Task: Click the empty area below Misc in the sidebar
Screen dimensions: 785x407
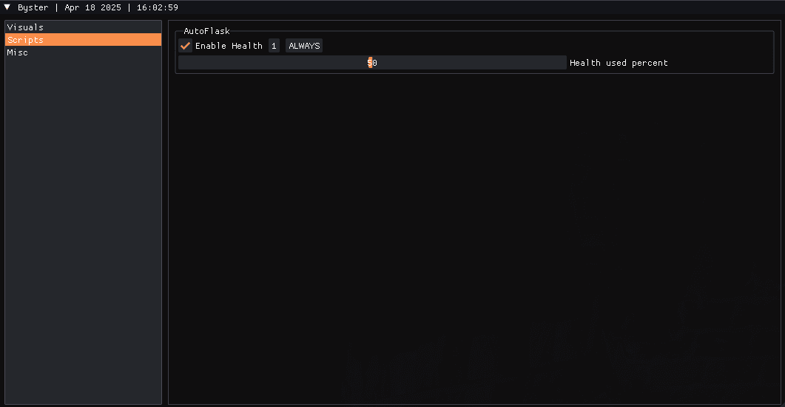Action: [x=83, y=230]
